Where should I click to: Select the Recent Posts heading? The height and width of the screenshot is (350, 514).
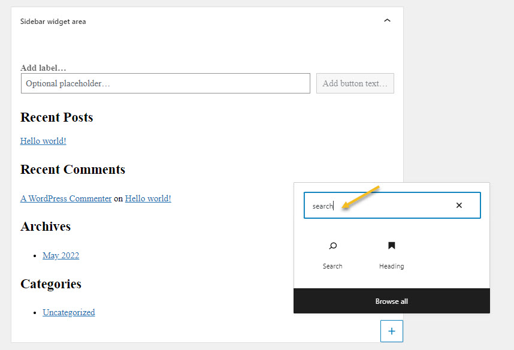(x=57, y=117)
